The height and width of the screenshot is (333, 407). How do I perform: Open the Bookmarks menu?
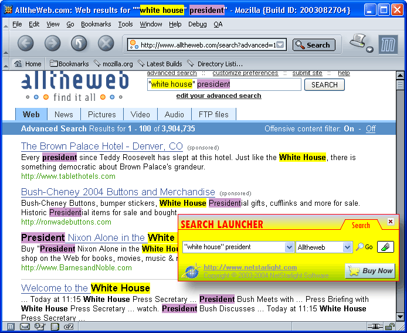coord(96,24)
